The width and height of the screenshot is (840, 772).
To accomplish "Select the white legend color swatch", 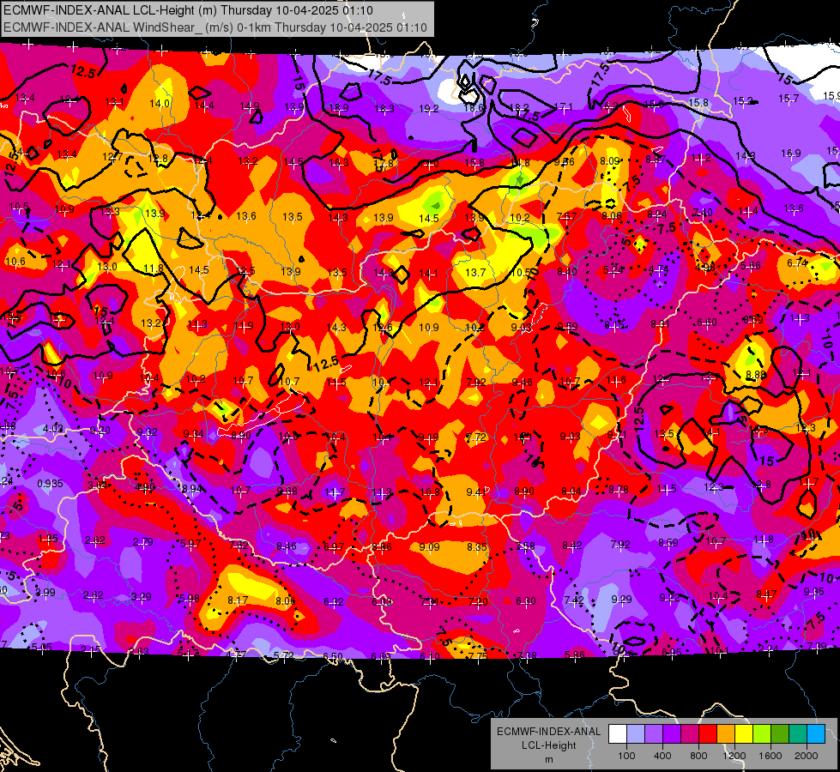I will point(618,734).
